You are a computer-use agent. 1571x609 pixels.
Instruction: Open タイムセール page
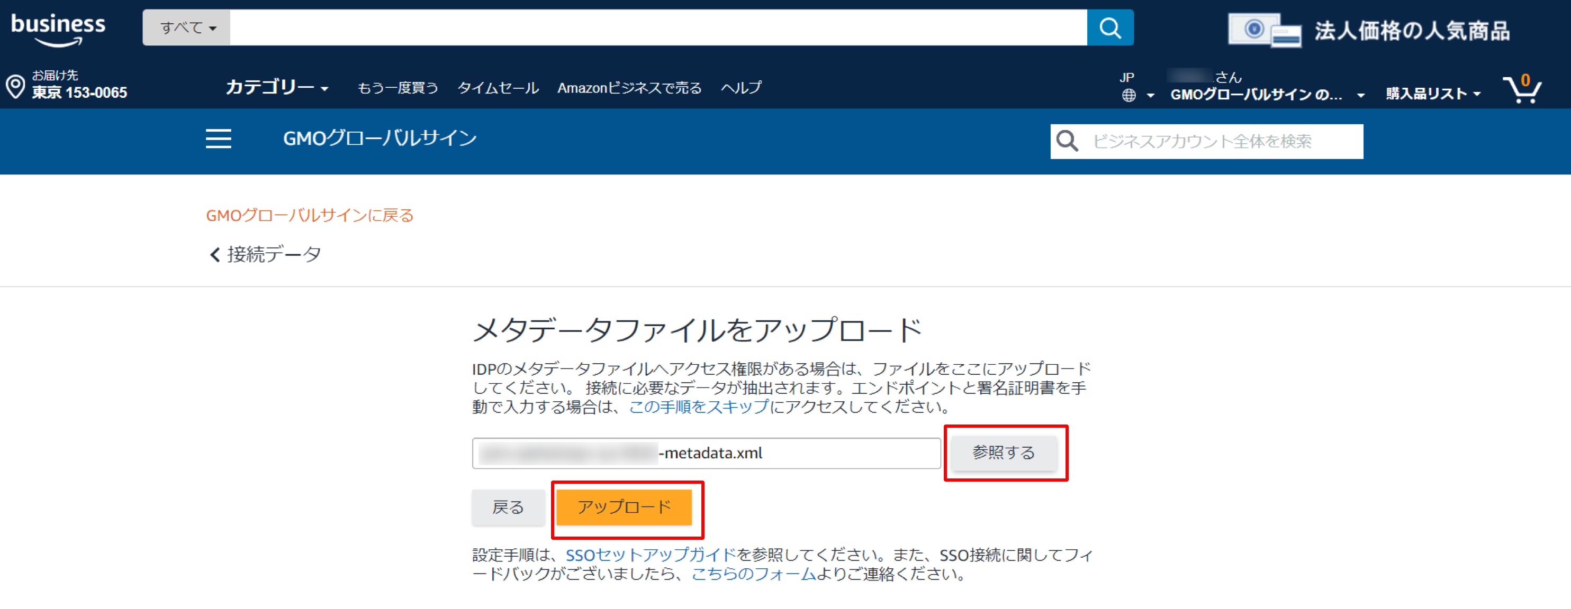pyautogui.click(x=498, y=88)
